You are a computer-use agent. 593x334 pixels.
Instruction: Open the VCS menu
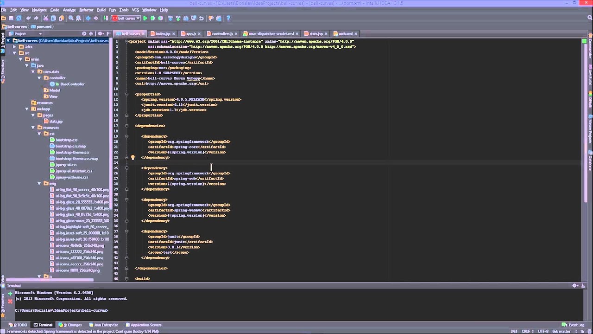[x=135, y=10]
